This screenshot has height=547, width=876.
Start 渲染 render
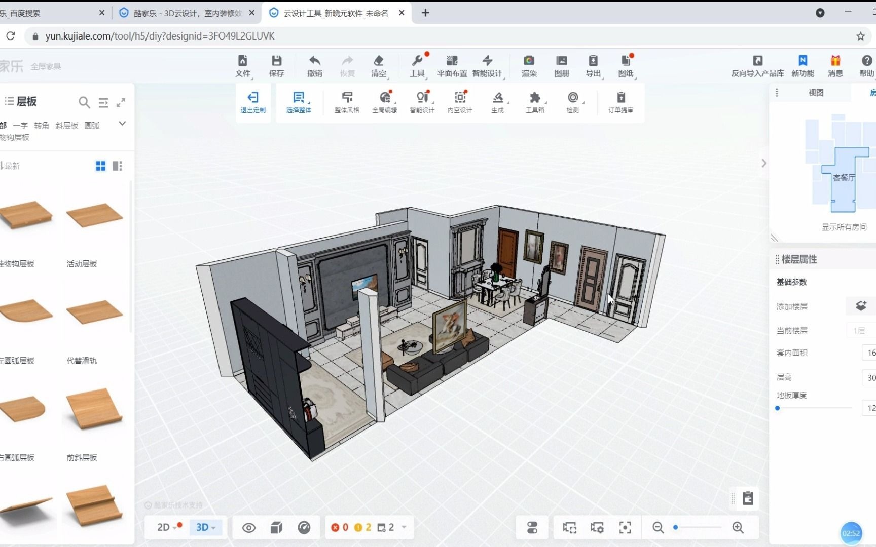(x=529, y=66)
